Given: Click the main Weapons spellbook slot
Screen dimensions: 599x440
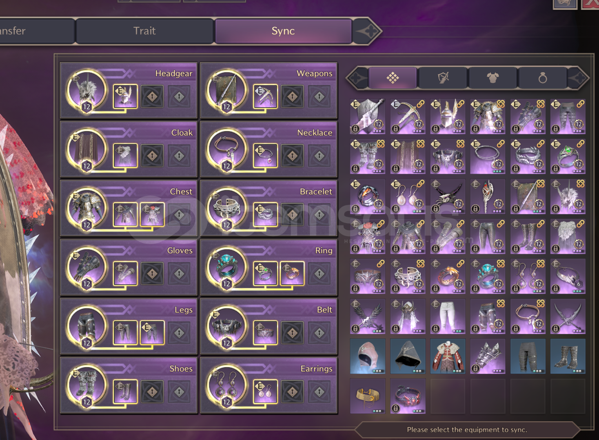Looking at the screenshot, I should (227, 90).
